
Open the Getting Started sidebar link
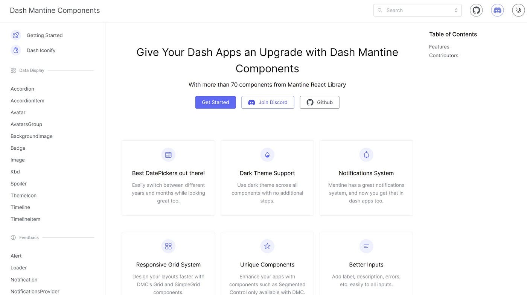(44, 35)
